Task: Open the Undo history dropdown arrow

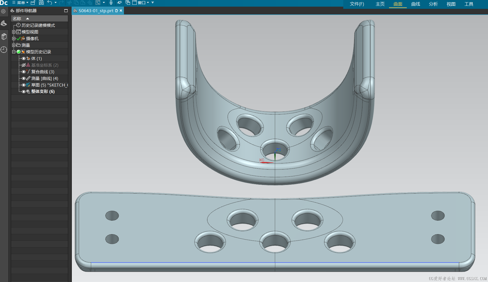Action: (55, 3)
